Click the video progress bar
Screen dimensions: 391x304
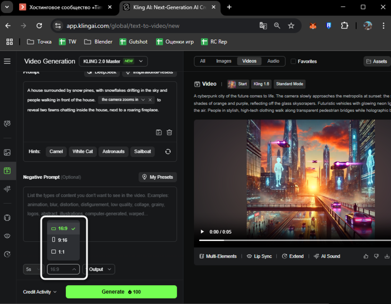pyautogui.click(x=291, y=240)
